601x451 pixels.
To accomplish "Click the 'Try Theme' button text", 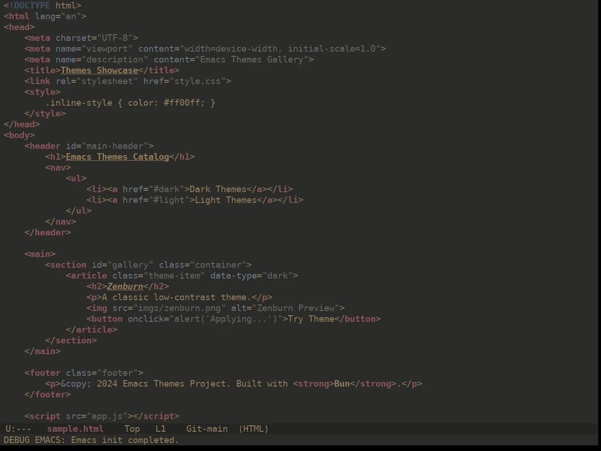I will pos(311,319).
